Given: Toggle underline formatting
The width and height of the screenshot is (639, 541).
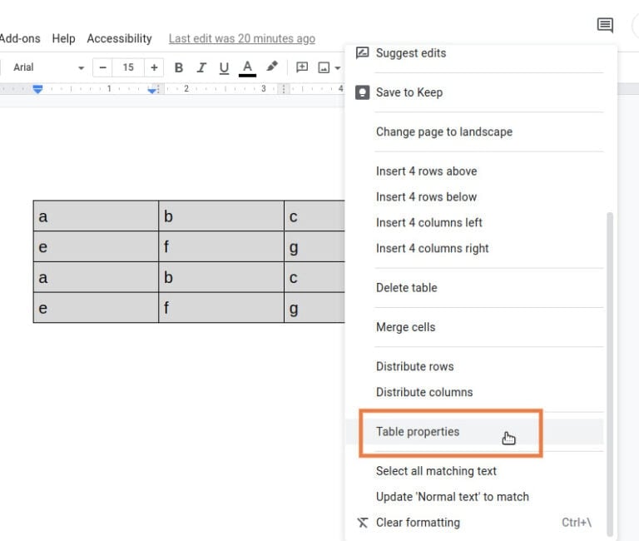Looking at the screenshot, I should [224, 67].
